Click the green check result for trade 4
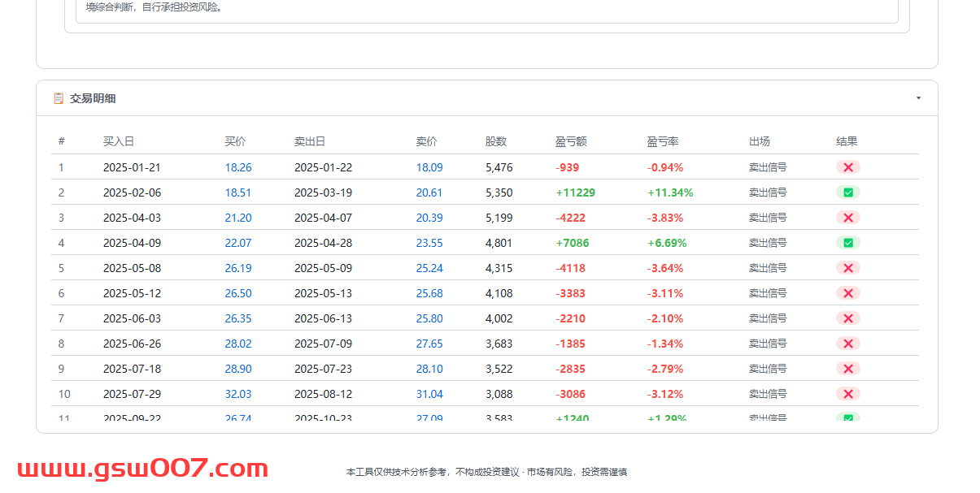The image size is (980, 493). pyautogui.click(x=847, y=243)
